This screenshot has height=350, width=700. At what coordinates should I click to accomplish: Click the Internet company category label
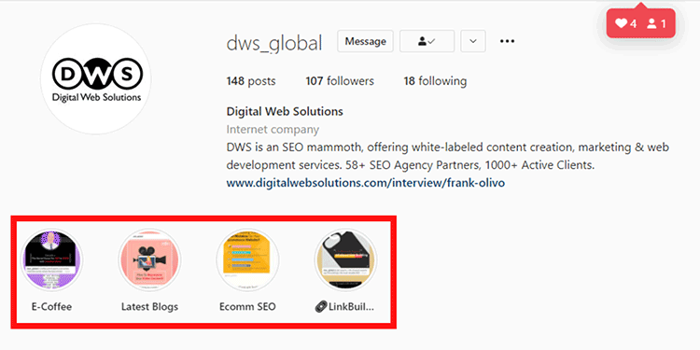[273, 130]
